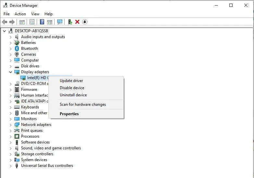Open the Properties sheet toolbar icon
This screenshot has width=254, height=178.
[32, 22]
